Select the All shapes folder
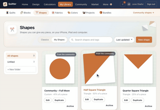The image size is (160, 110). [x=21, y=56]
